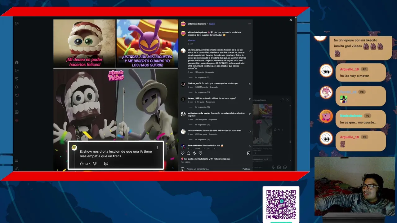Thumbs up the embedded comment with 1,2 K
This screenshot has width=397, height=223.
[82, 164]
